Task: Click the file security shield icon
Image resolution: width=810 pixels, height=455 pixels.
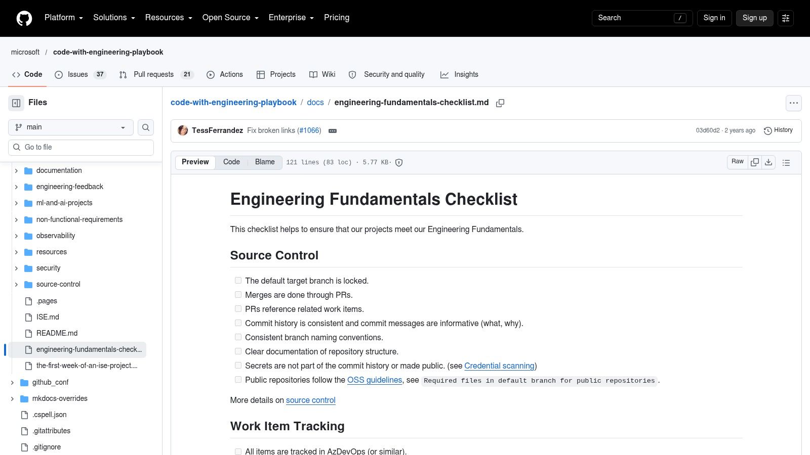Action: coord(399,163)
